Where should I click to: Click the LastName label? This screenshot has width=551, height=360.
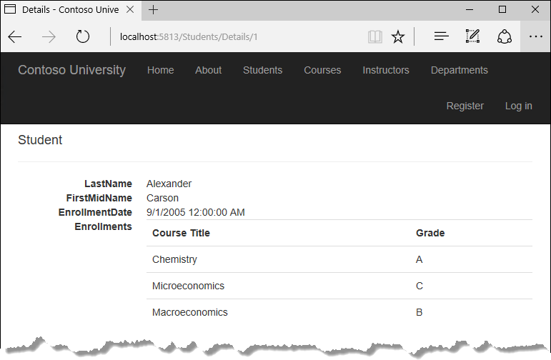(108, 184)
